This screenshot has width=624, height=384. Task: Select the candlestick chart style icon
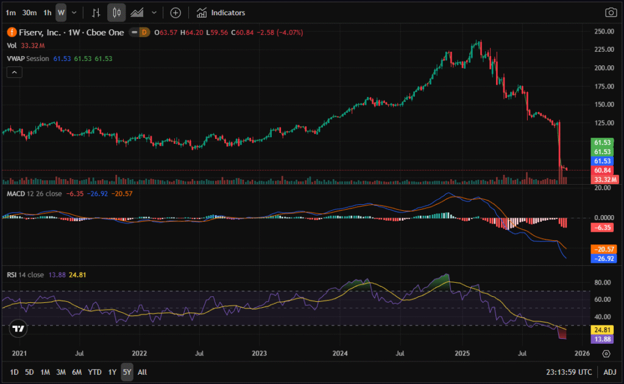(x=117, y=12)
